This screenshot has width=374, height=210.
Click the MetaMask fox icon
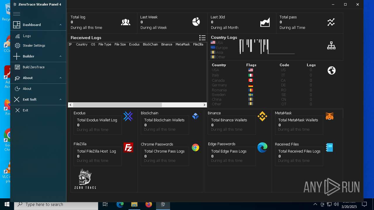[x=330, y=116]
